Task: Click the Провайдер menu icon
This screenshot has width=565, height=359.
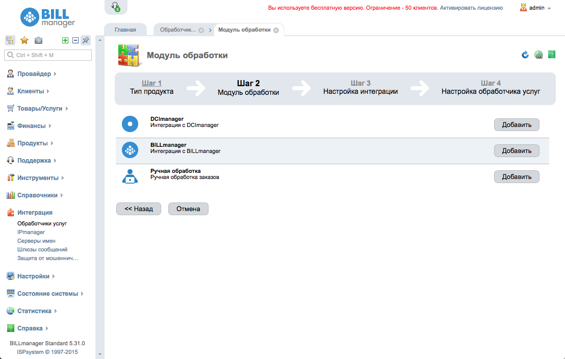Action: 10,73
